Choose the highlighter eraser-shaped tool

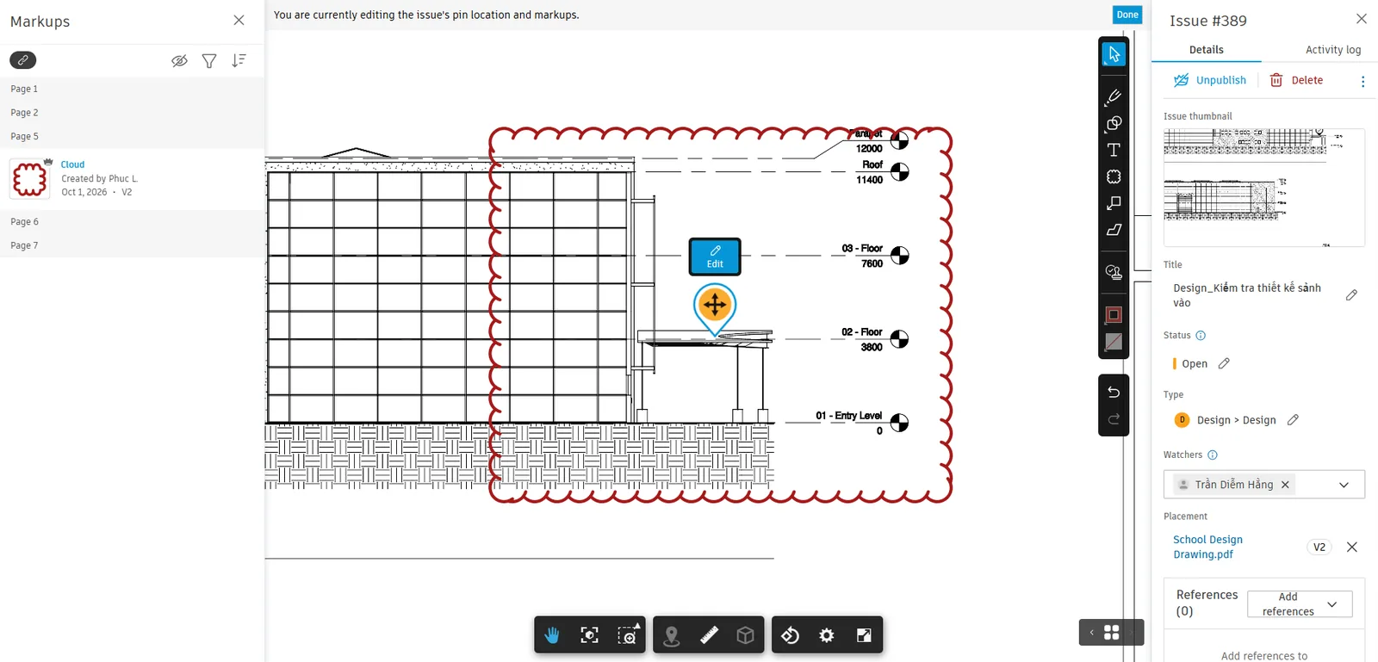tap(1114, 230)
